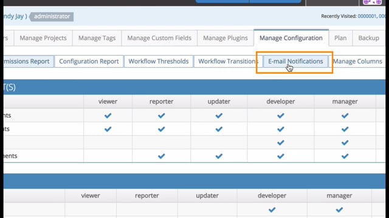Screen dimensions: 389x218
Task: Select the Manage Configuration tab
Action: pyautogui.click(x=291, y=38)
